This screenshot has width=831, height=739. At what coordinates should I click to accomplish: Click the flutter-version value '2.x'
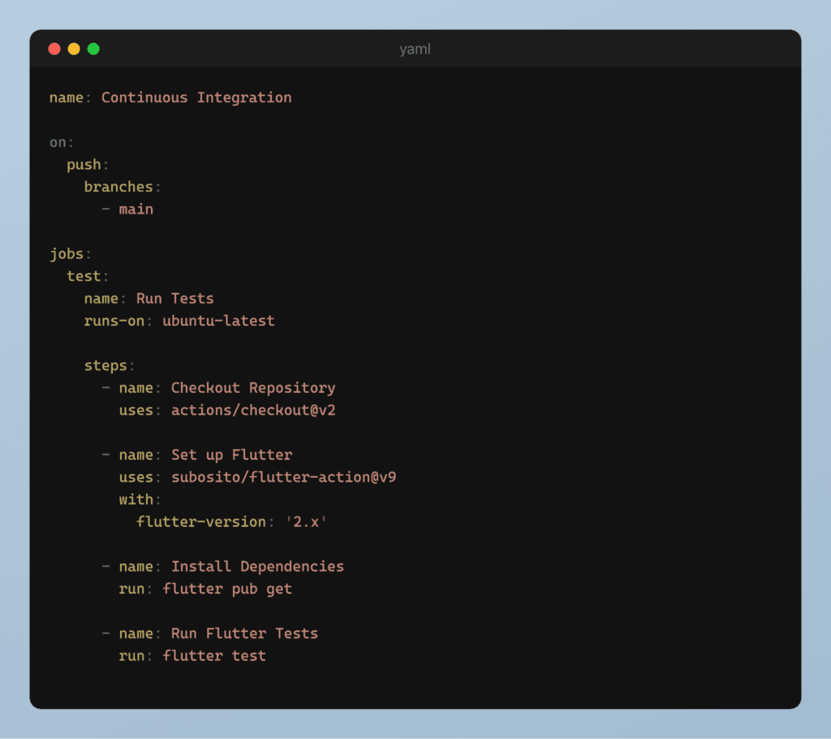coord(305,521)
